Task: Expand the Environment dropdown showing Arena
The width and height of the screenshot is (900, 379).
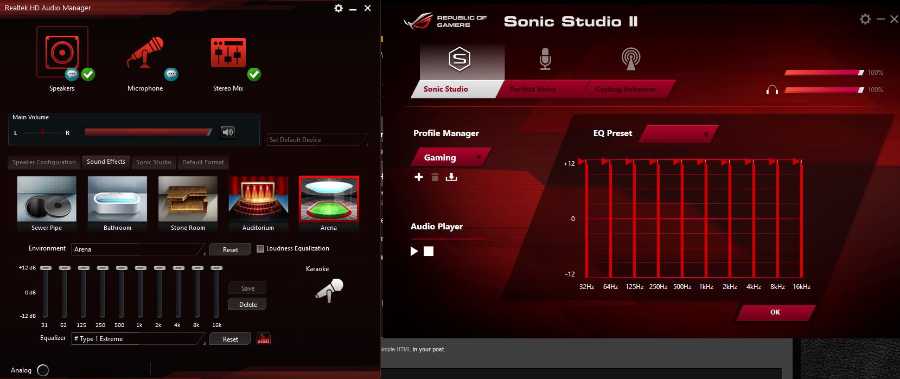Action: [x=138, y=249]
